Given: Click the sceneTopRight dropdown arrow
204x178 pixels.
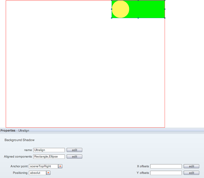Looking at the screenshot, I should (x=60, y=166).
